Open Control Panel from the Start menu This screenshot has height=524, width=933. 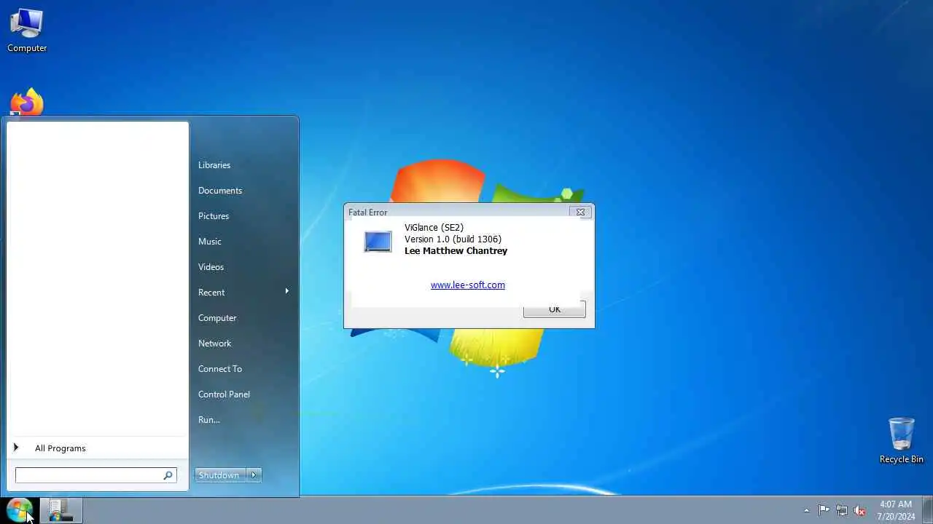(x=224, y=394)
